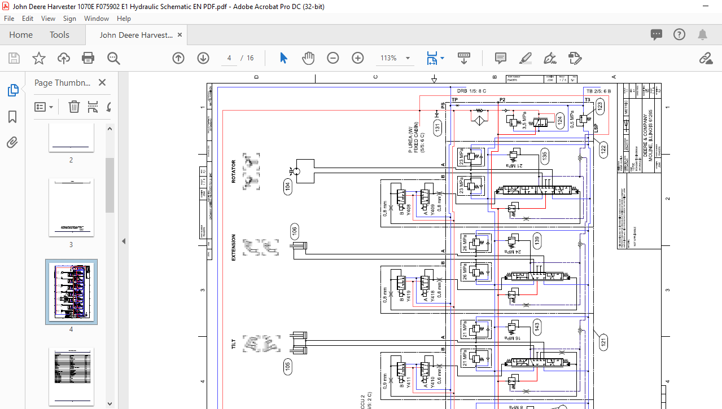Open the Edit menu
This screenshot has height=409, width=722.
pyautogui.click(x=28, y=19)
